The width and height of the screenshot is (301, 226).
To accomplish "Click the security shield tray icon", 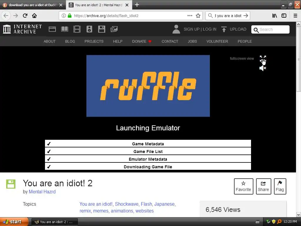I will coord(274,222).
